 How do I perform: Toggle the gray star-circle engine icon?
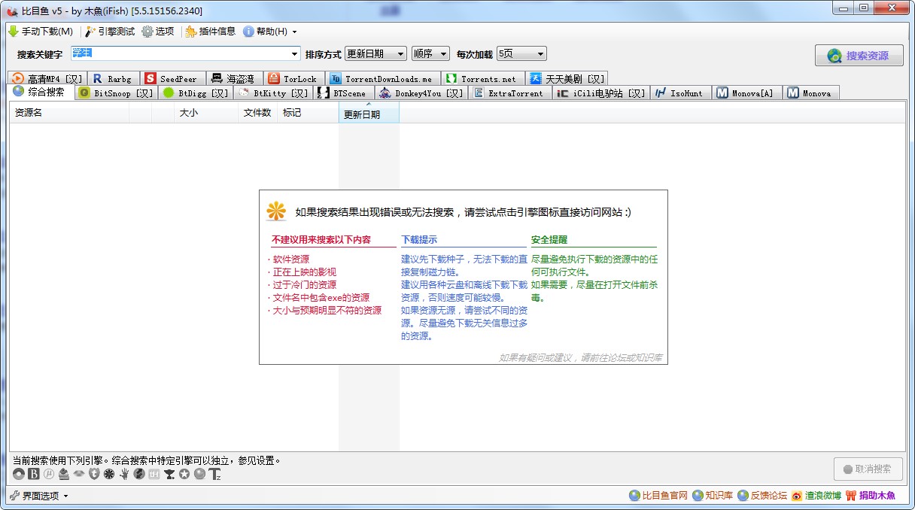[184, 474]
